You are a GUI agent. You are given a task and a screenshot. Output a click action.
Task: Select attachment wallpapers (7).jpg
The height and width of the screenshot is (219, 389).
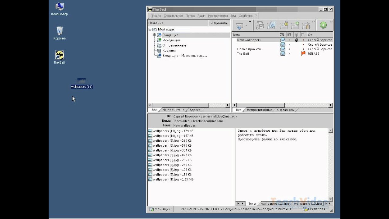pos(170,150)
